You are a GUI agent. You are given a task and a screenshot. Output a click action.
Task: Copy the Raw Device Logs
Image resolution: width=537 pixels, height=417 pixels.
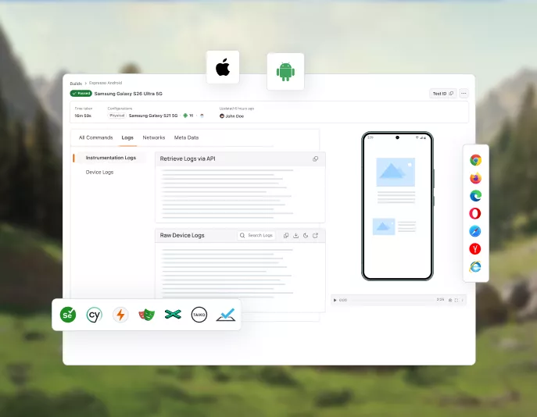(286, 235)
